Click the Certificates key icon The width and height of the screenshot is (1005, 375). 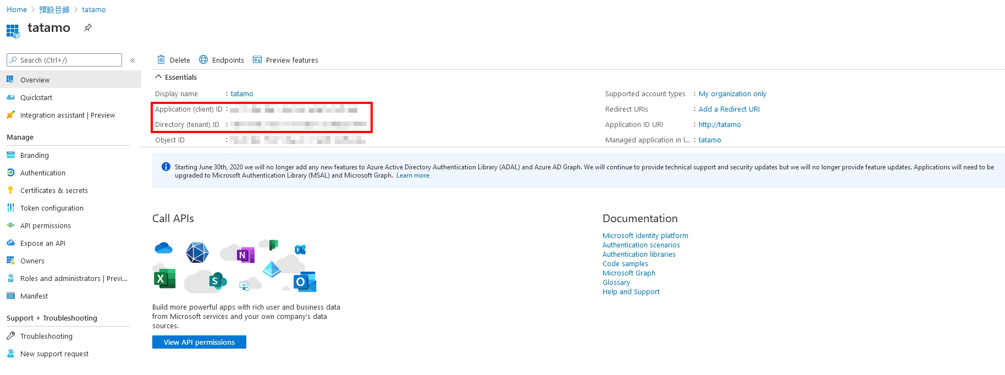[10, 190]
